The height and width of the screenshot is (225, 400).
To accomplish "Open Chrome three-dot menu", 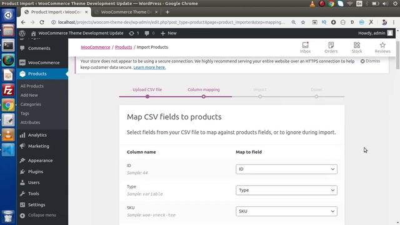I will pyautogui.click(x=394, y=22).
